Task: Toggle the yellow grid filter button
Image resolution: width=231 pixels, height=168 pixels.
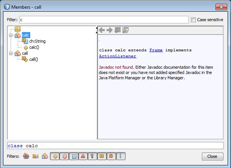Action: [x=102, y=156]
